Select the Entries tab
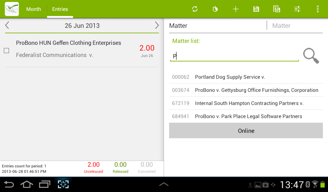This screenshot has width=328, height=192. [x=60, y=9]
